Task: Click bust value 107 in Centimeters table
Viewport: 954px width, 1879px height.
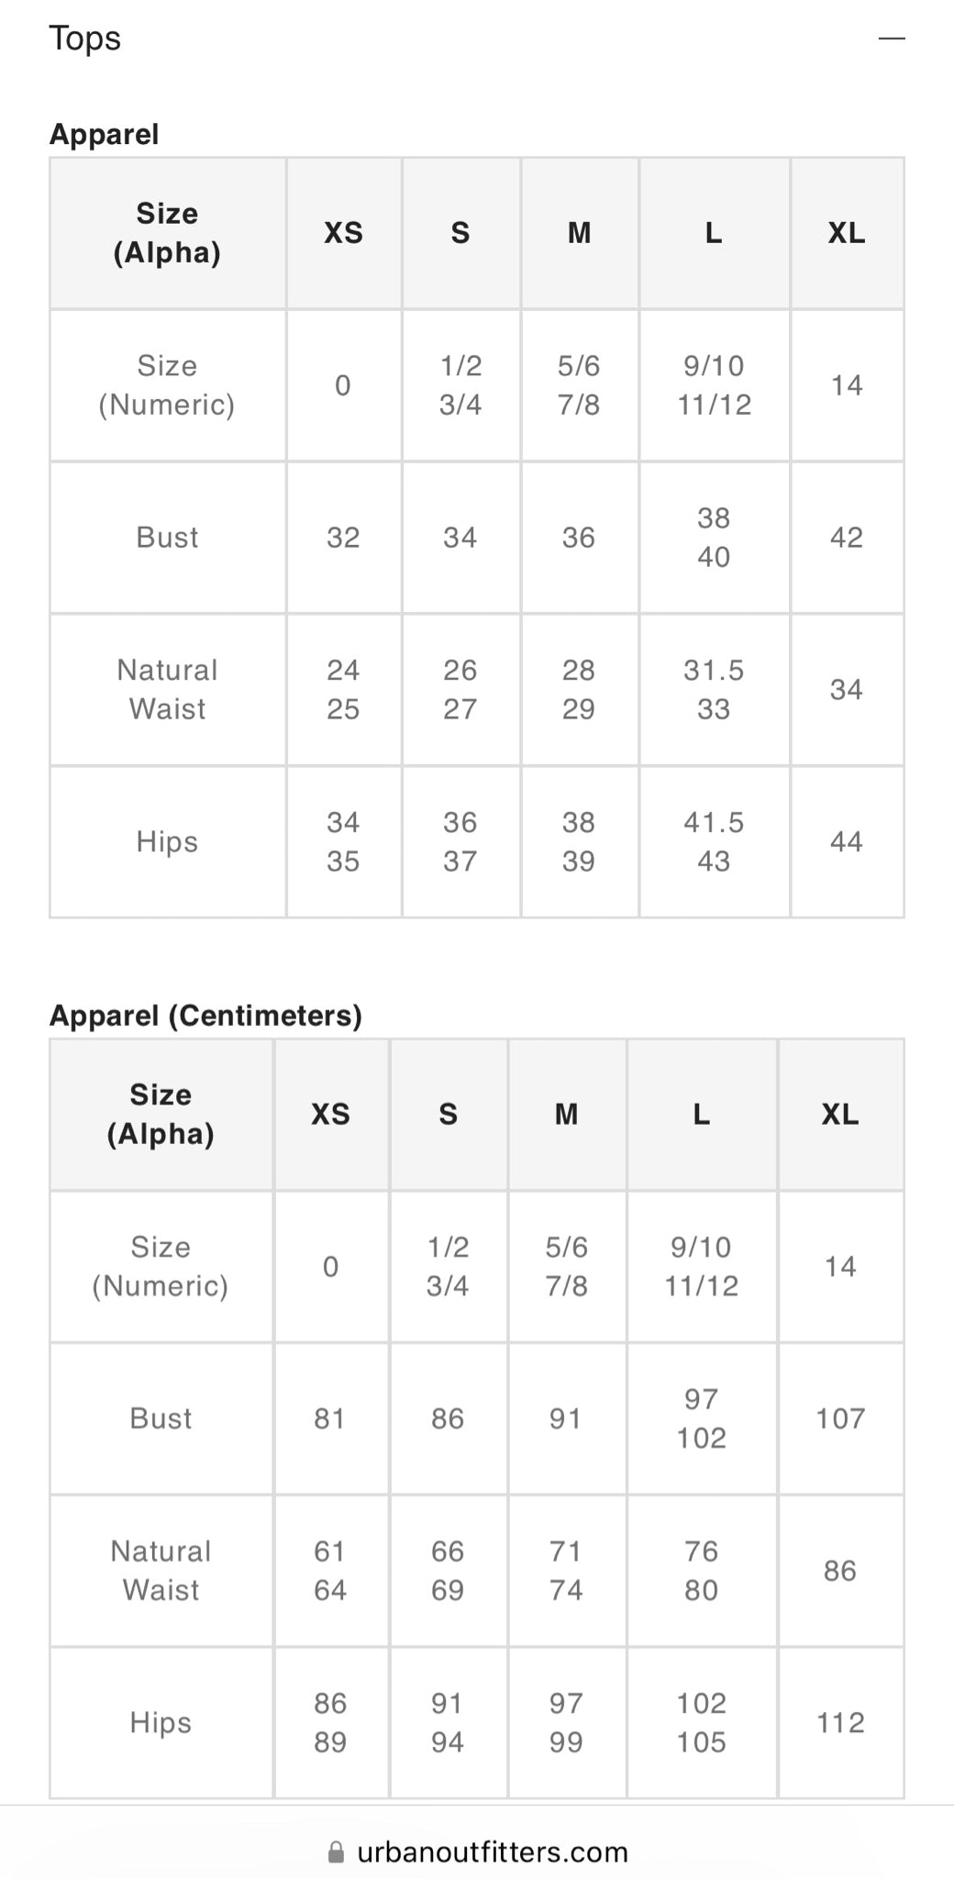Action: [x=840, y=1418]
